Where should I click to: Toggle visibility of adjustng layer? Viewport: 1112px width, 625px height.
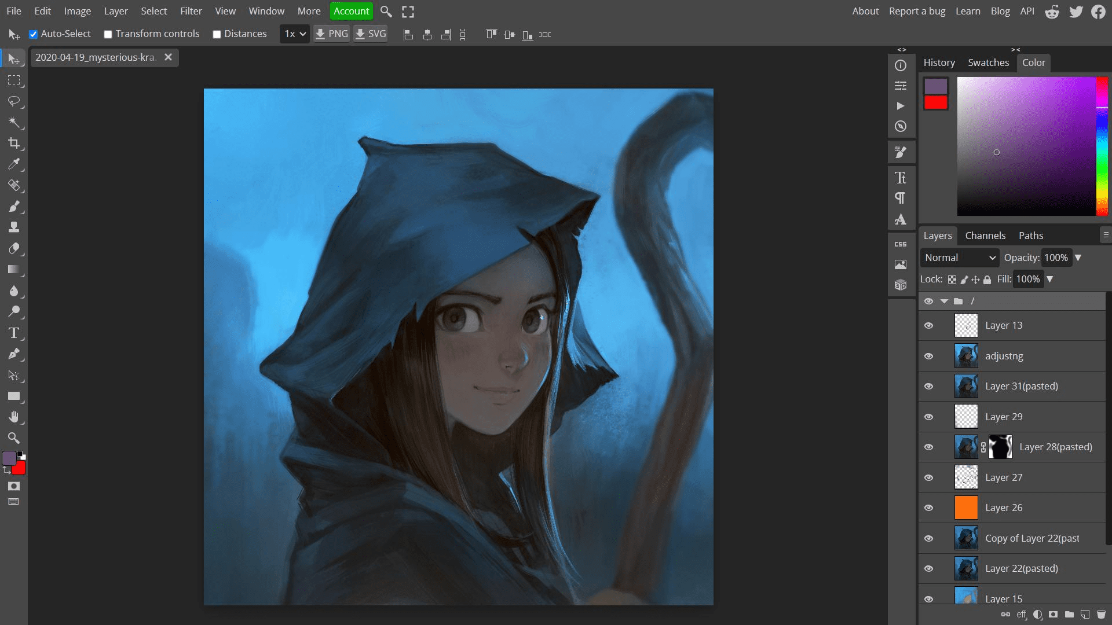coord(929,355)
